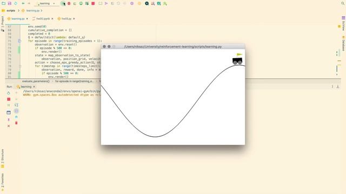Click the dark round search icon in toolbar
This screenshot has height=194, width=346.
pos(147,4)
